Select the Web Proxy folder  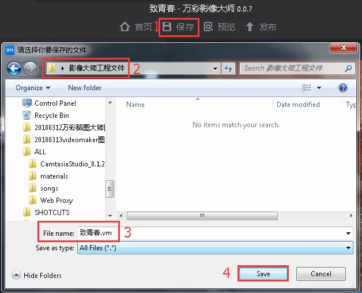pyautogui.click(x=56, y=200)
